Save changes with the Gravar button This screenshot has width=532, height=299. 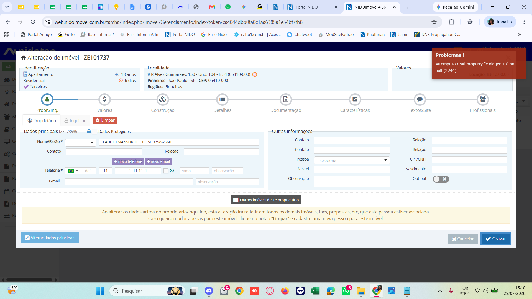tap(496, 239)
